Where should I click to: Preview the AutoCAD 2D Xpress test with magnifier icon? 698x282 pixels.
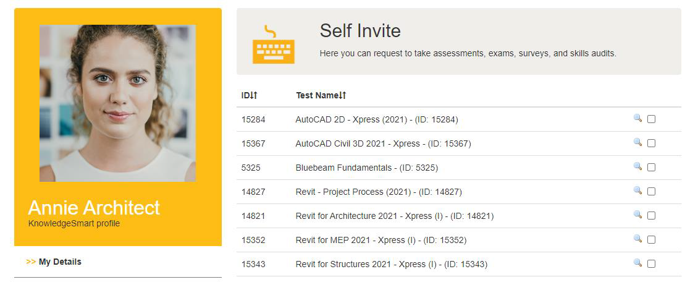pos(637,118)
